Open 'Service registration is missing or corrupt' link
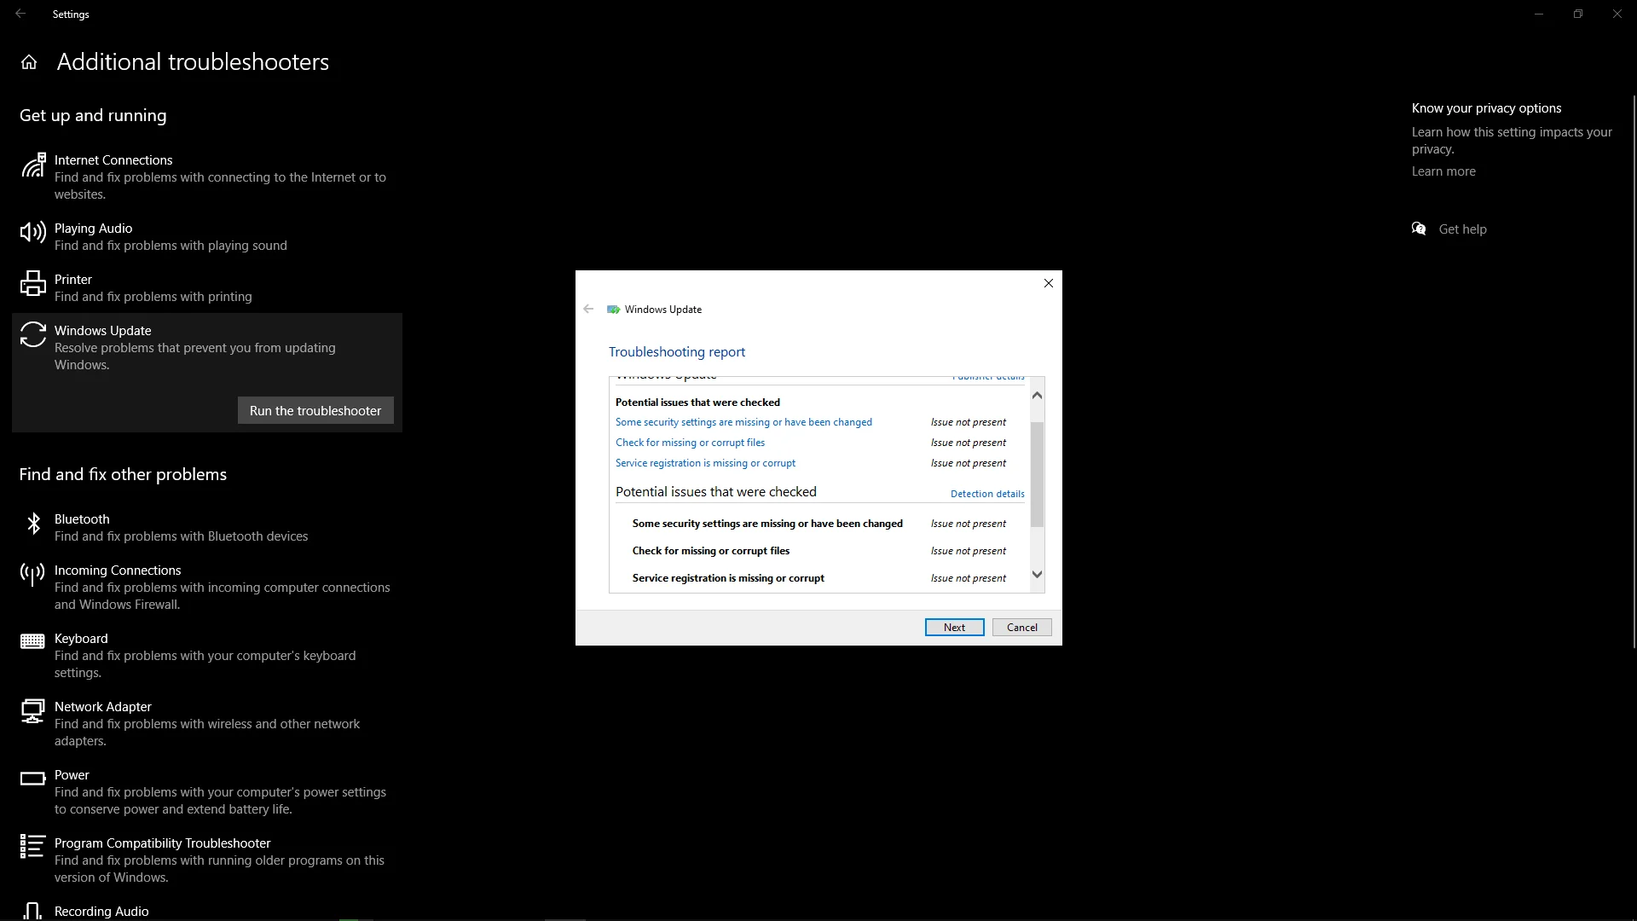The image size is (1637, 921). [705, 463]
